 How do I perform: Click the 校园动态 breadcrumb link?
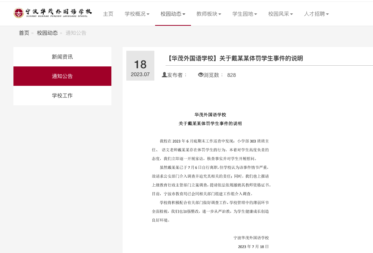point(47,33)
